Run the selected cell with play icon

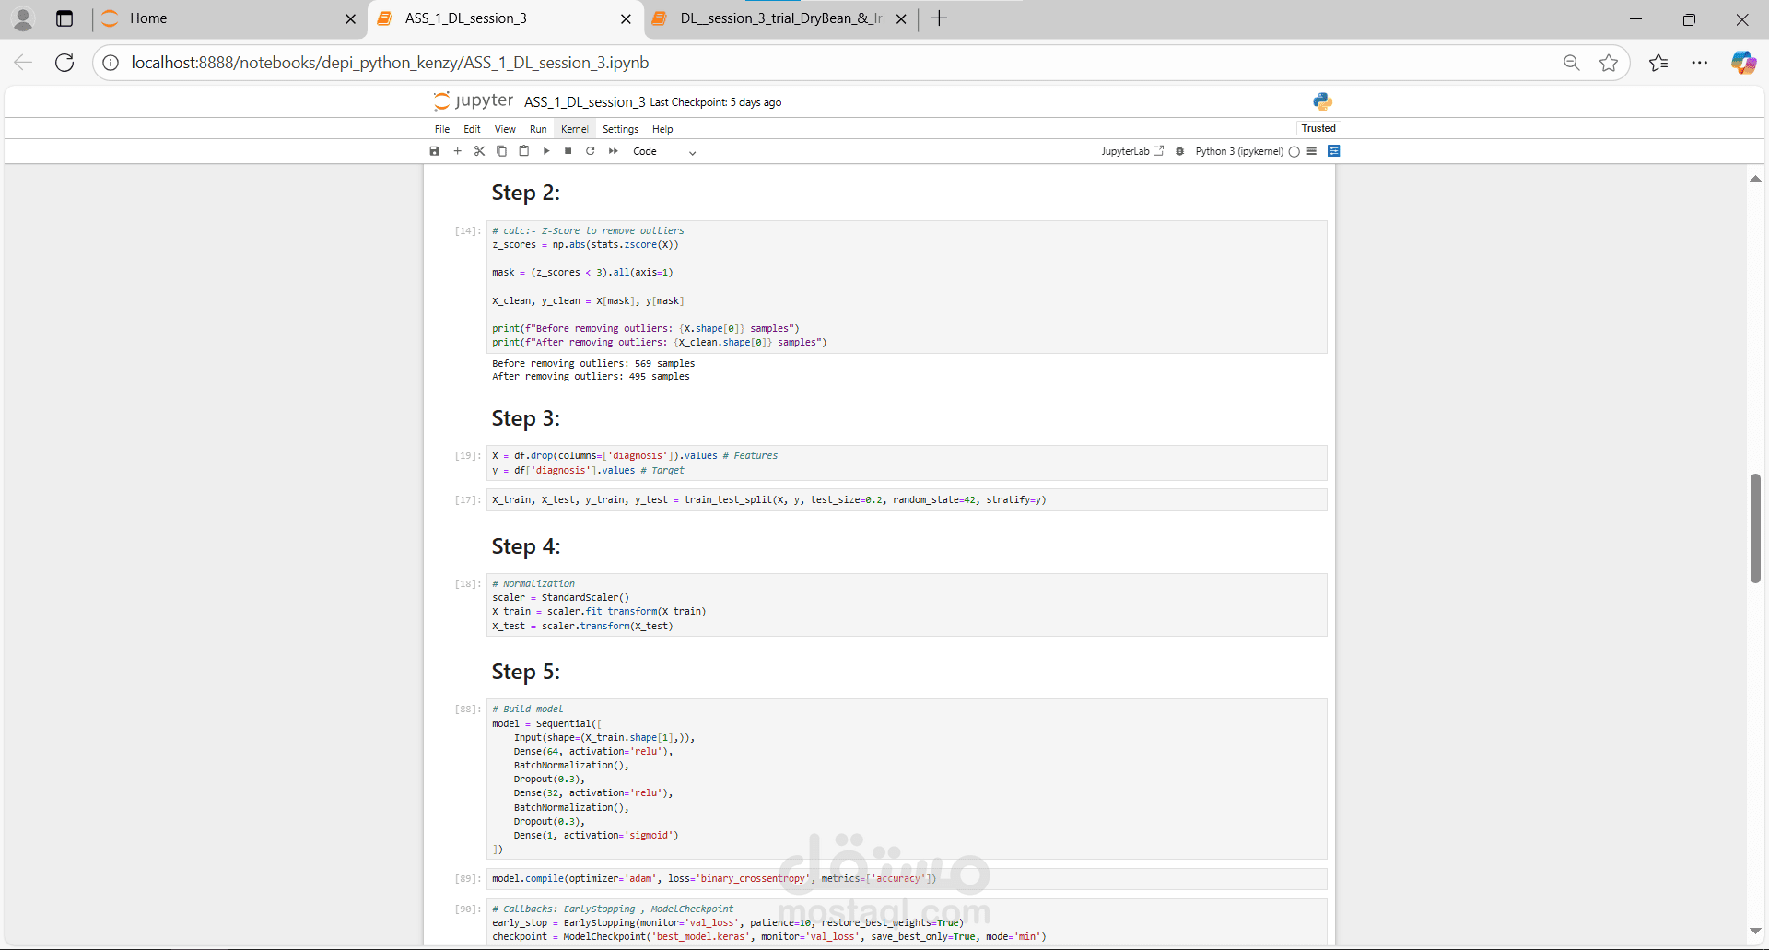pos(546,151)
